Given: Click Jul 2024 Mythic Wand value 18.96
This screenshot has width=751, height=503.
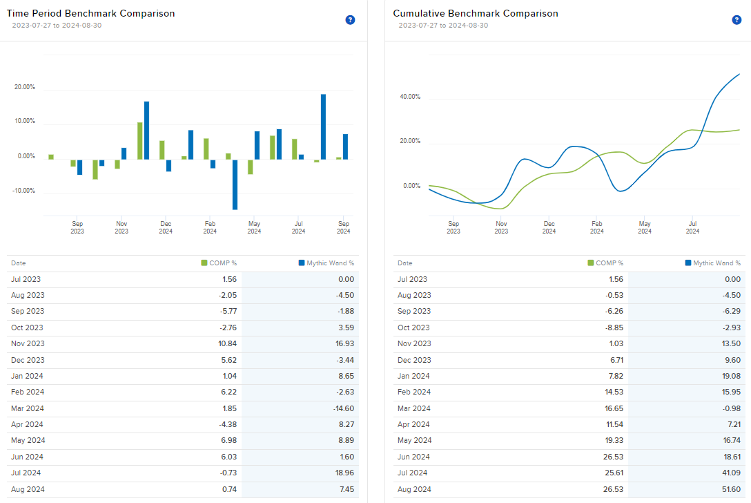Looking at the screenshot, I should (x=343, y=473).
